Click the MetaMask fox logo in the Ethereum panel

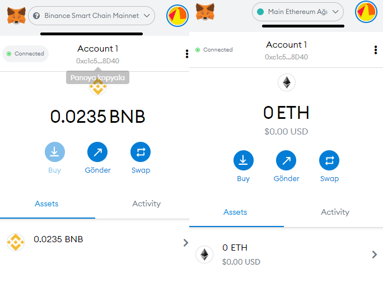coord(205,12)
